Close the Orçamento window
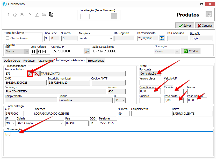Viewport: 217px width, 160px height. (210, 4)
